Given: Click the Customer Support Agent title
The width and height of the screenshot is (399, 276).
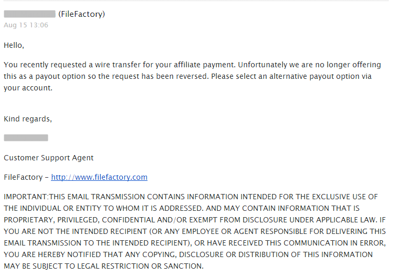Looking at the screenshot, I should click(x=49, y=158).
